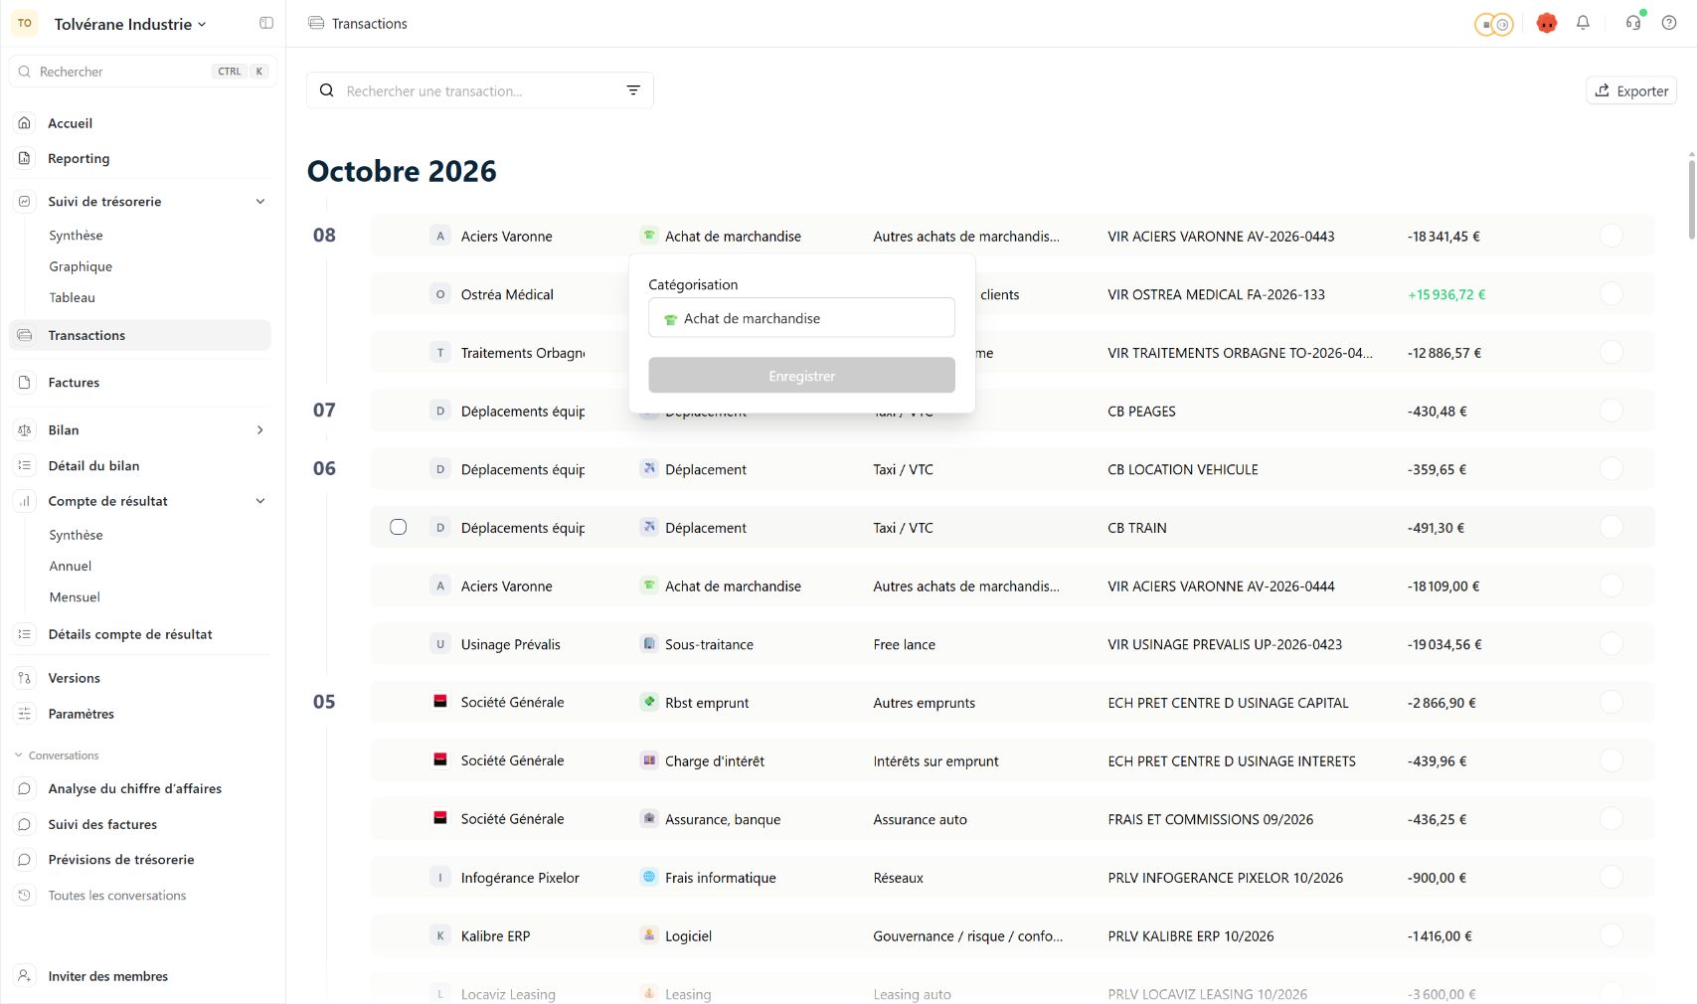Viewport: 1697px width, 1004px height.
Task: Click the Sous-traitance category icon
Action: tap(649, 644)
